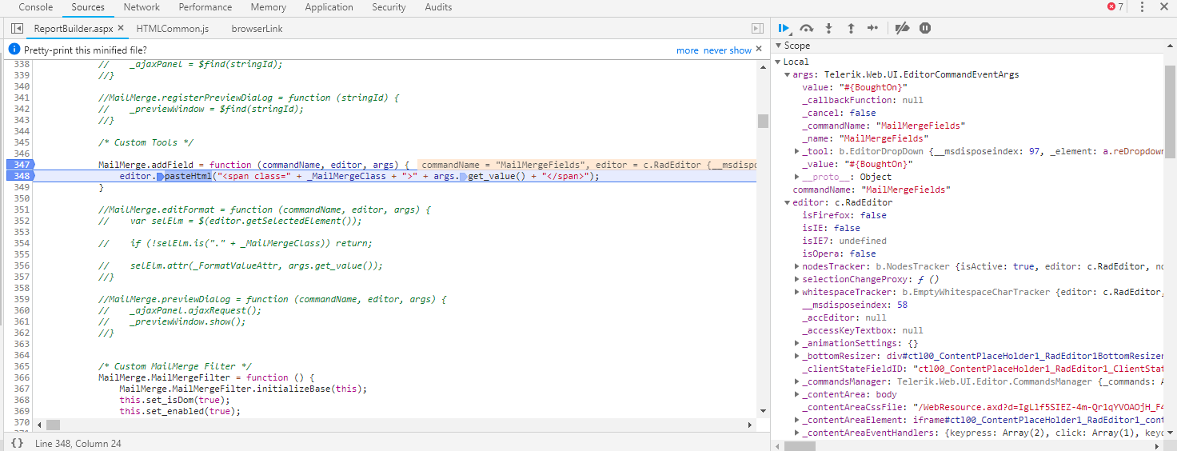Click the code editor scroll-left arrow

coord(40,425)
